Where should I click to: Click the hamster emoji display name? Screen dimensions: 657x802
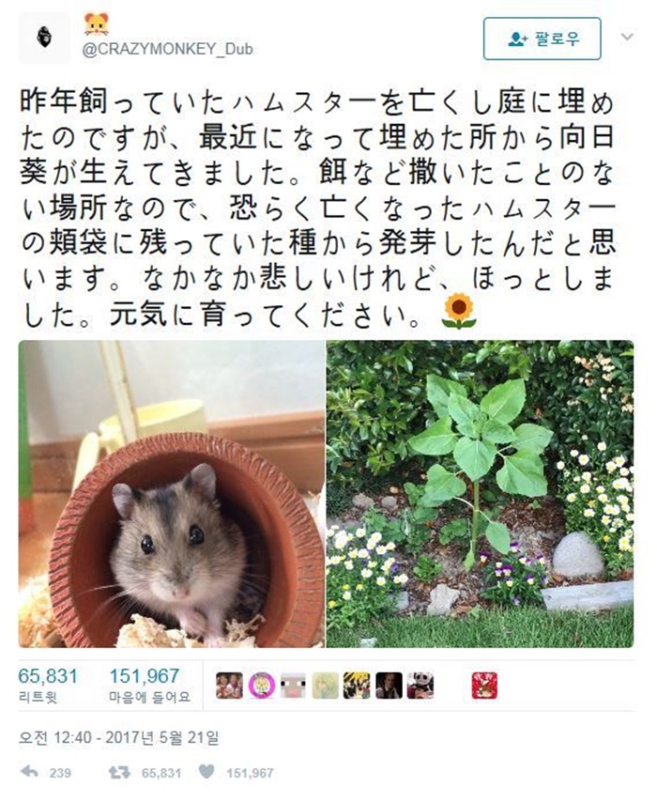coord(96,23)
